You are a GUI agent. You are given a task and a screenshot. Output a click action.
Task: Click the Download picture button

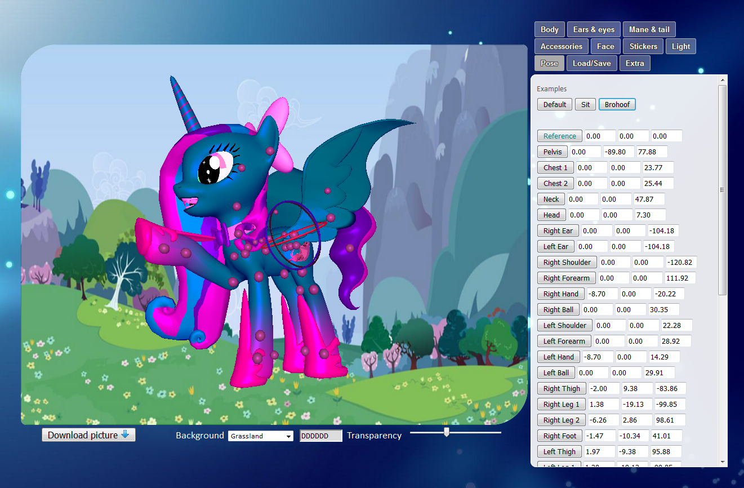[88, 434]
